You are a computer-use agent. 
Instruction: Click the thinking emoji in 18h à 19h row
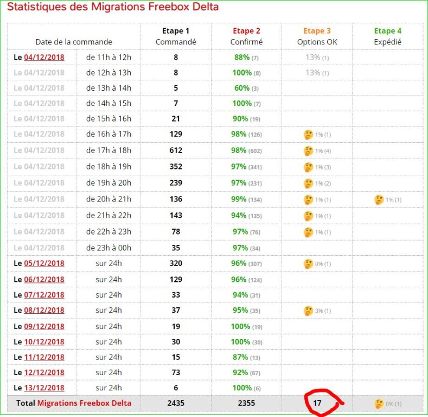(x=308, y=167)
